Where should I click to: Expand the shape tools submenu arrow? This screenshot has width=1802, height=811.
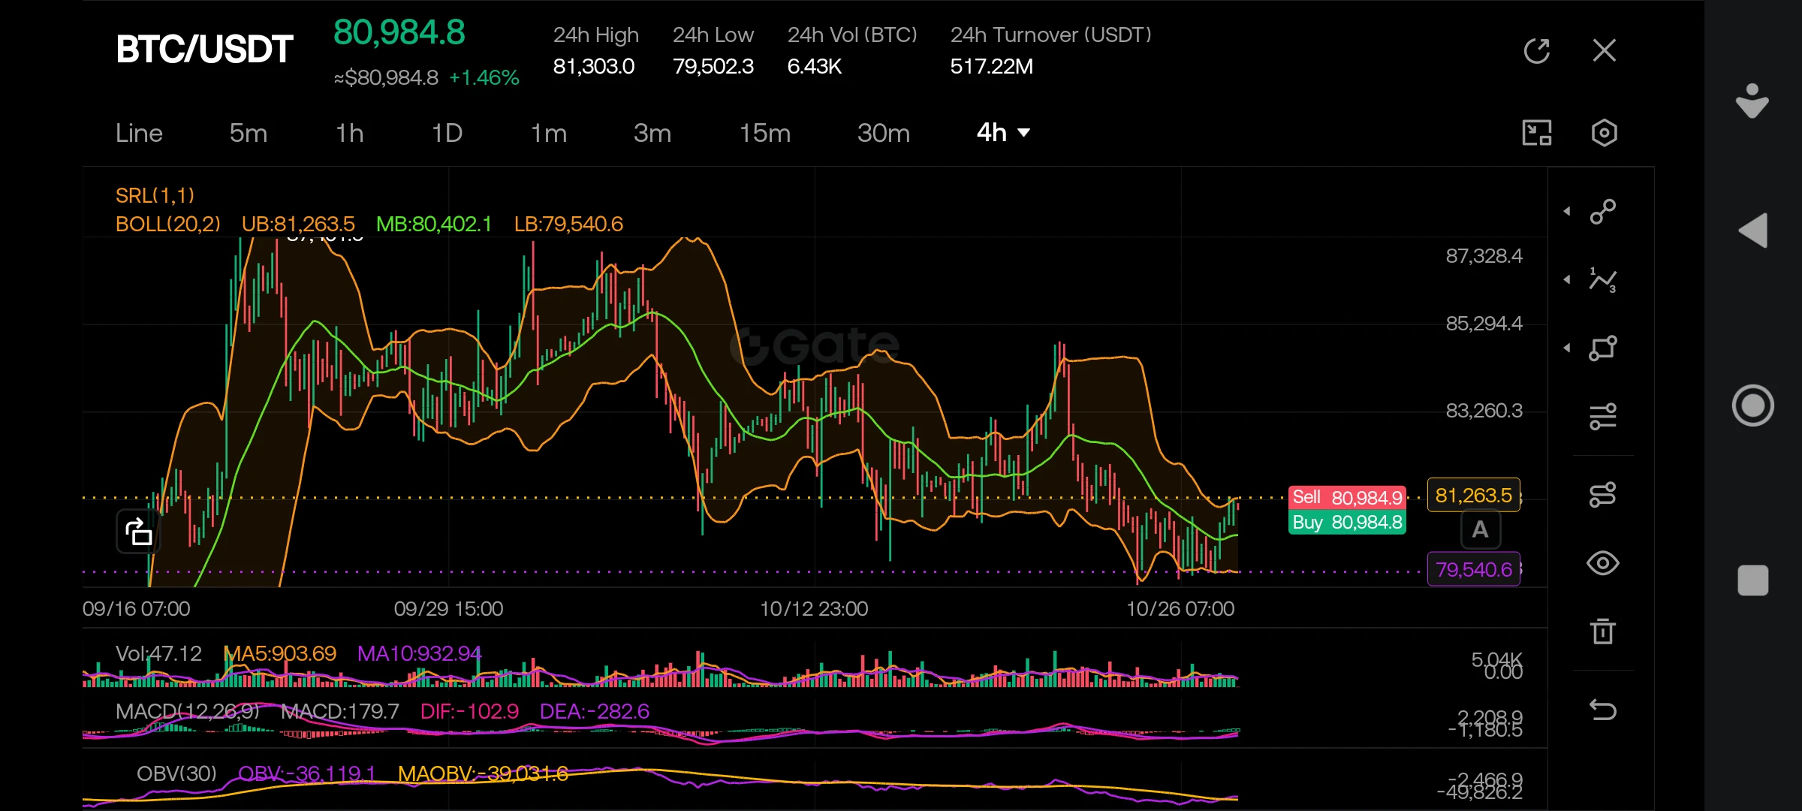coord(1567,348)
